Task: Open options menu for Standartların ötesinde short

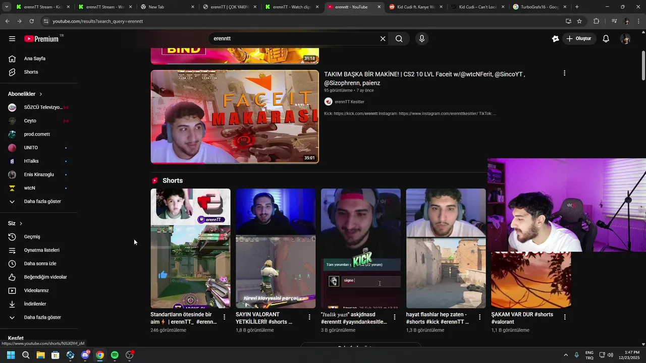Action: [x=224, y=317]
